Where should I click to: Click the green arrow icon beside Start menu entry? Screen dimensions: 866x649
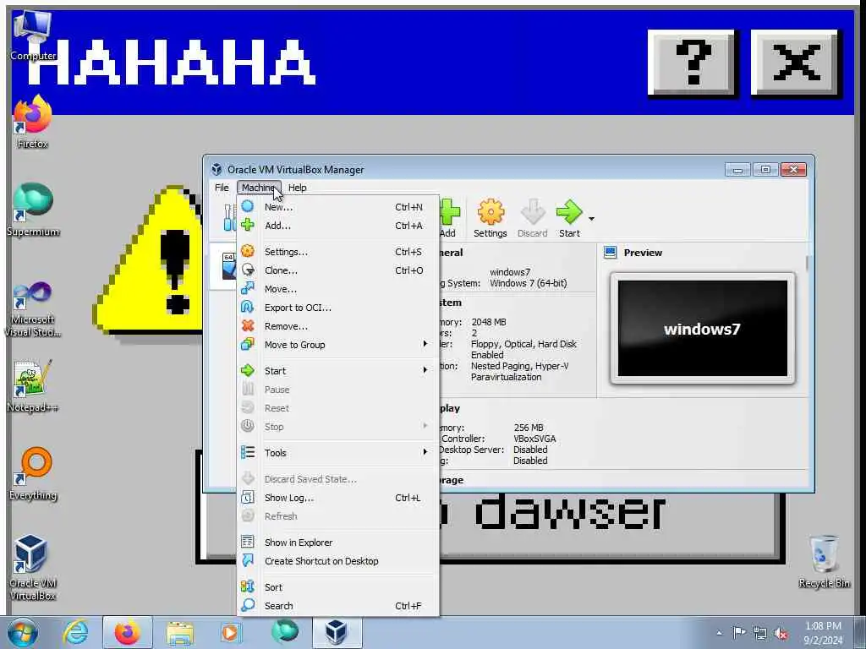(x=248, y=370)
